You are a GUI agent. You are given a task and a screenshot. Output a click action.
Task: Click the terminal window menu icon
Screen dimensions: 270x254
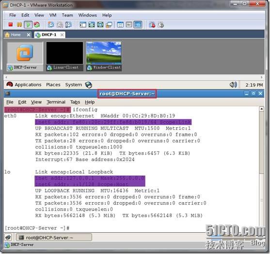coord(7,94)
